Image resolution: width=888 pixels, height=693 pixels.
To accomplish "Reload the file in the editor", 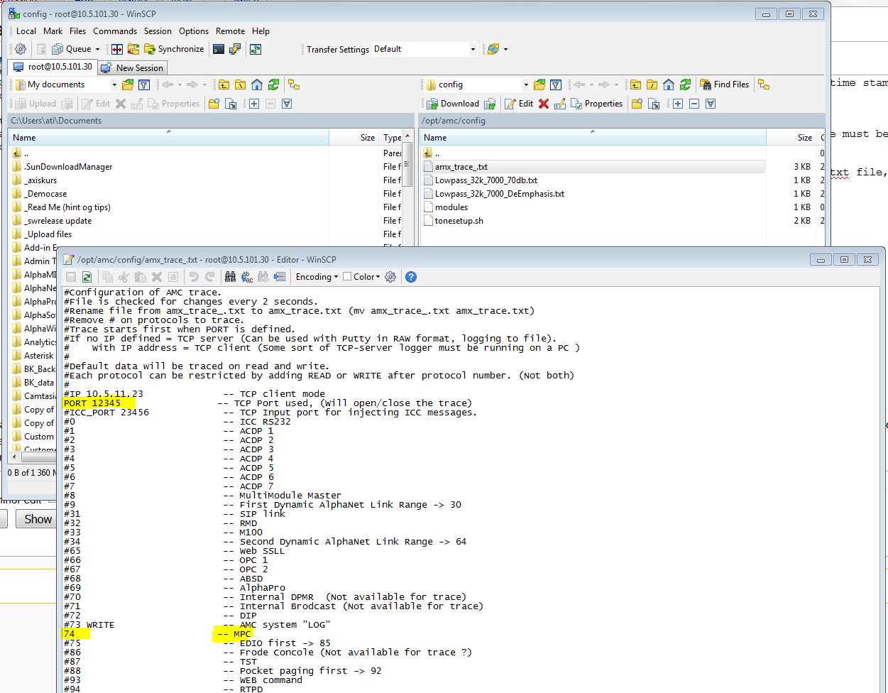I will click(87, 277).
